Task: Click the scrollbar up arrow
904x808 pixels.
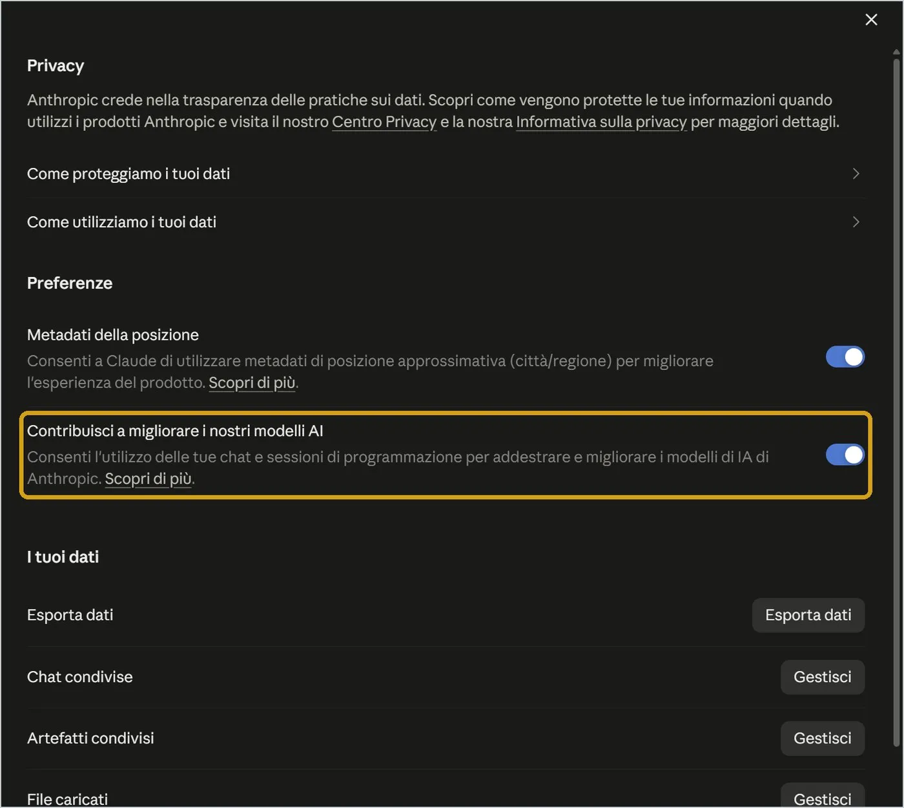Action: [896, 52]
